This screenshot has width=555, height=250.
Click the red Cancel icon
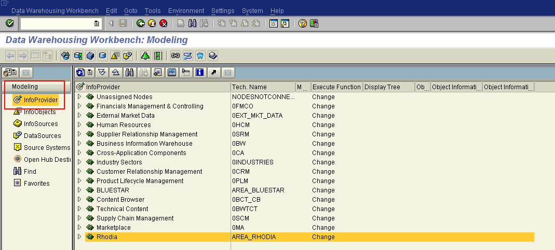[x=163, y=24]
